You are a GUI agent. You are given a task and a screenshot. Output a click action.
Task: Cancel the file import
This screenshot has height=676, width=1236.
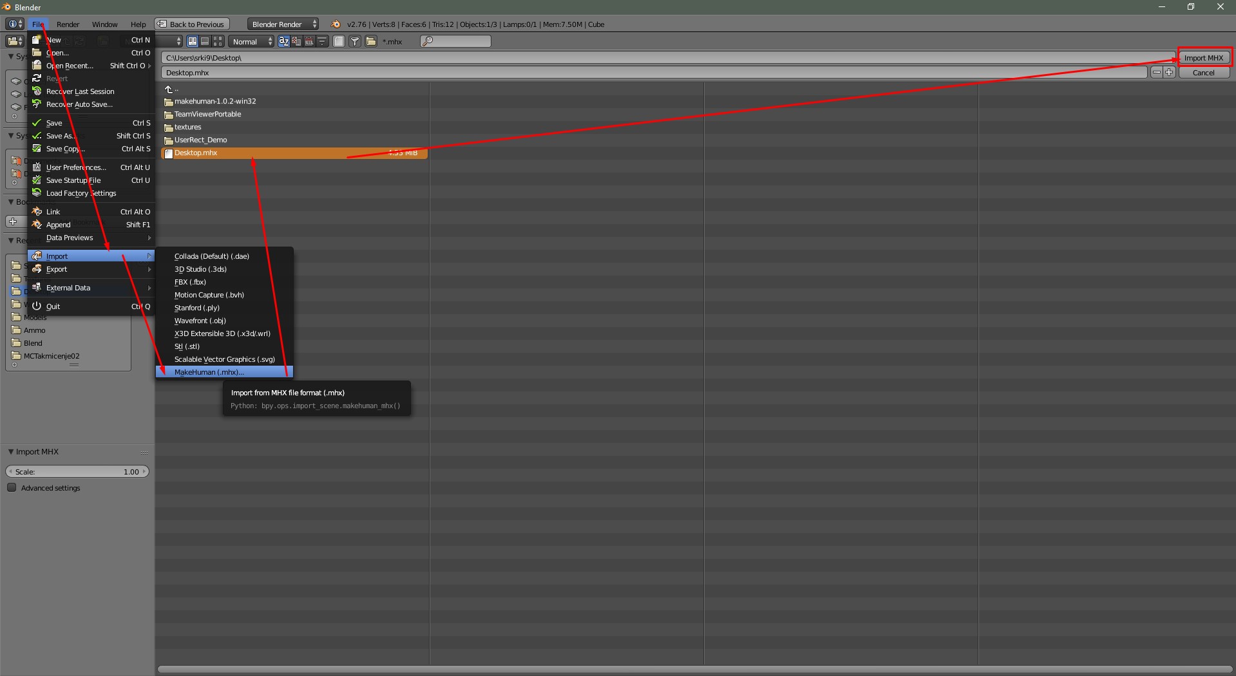1204,73
